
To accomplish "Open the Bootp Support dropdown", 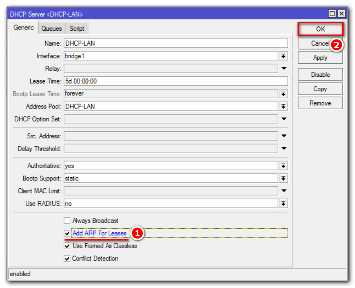I will tap(283, 178).
